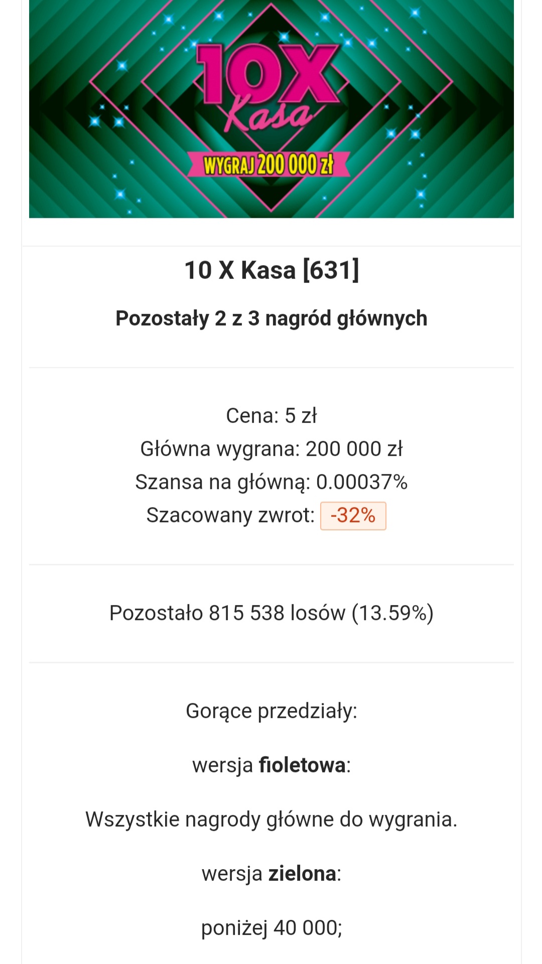
Task: Click the [631] game number
Action: tap(331, 270)
